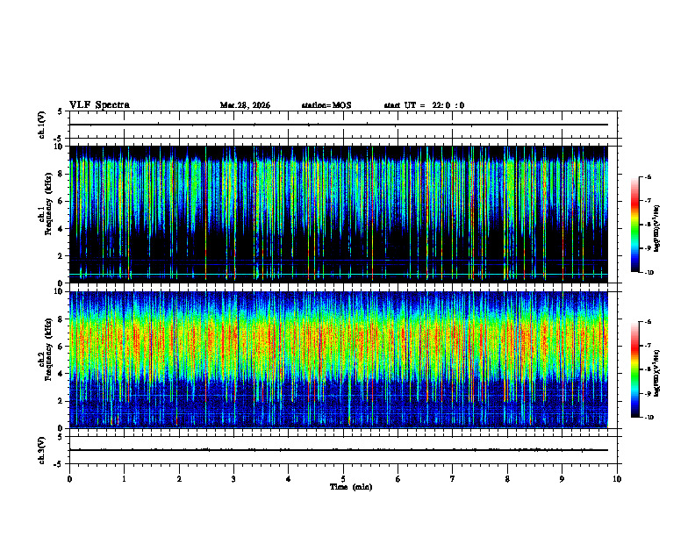Click the ch.1 colorbar "log(PSD)(V²/Hz)" label

[x=657, y=229]
